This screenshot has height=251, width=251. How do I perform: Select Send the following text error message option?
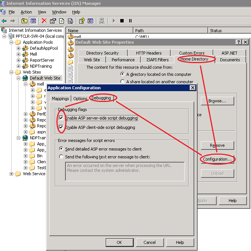pos(61,157)
